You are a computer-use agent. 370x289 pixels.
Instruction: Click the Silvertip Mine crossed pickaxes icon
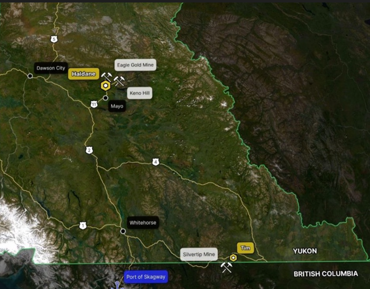[226, 267]
